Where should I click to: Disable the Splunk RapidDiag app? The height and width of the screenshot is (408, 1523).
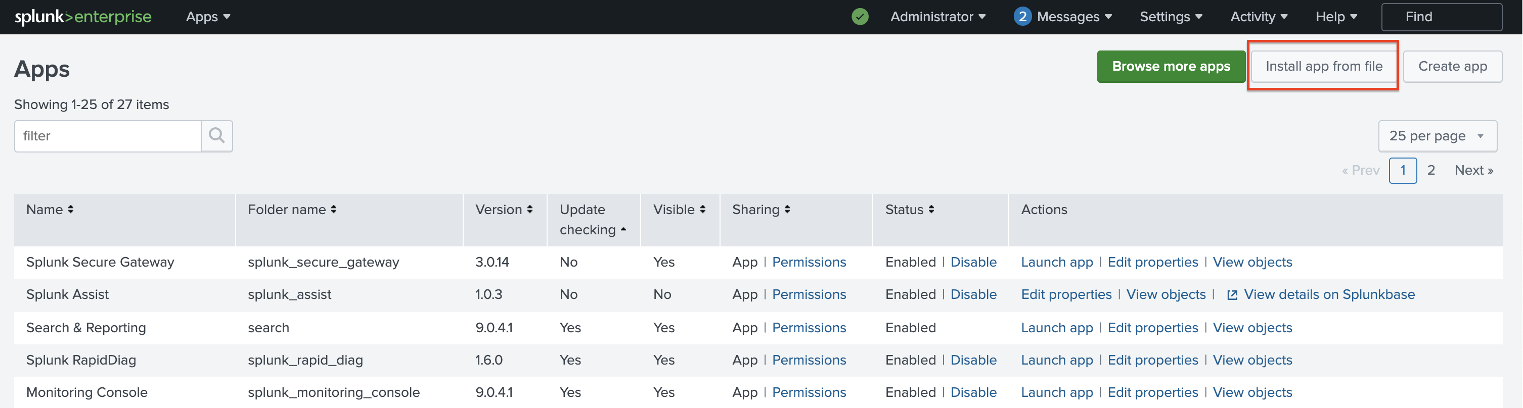tap(973, 360)
